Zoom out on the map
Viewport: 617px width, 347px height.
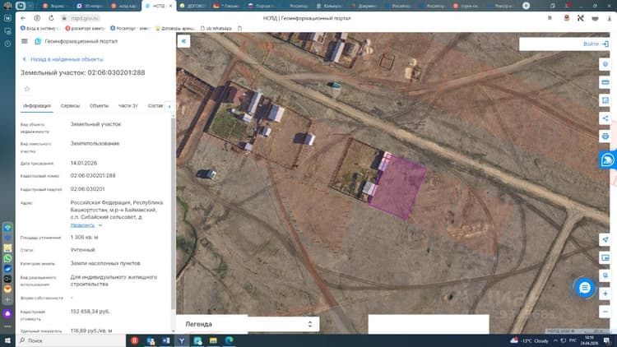[x=605, y=312]
